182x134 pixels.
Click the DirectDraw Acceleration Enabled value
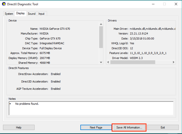coord(56,74)
